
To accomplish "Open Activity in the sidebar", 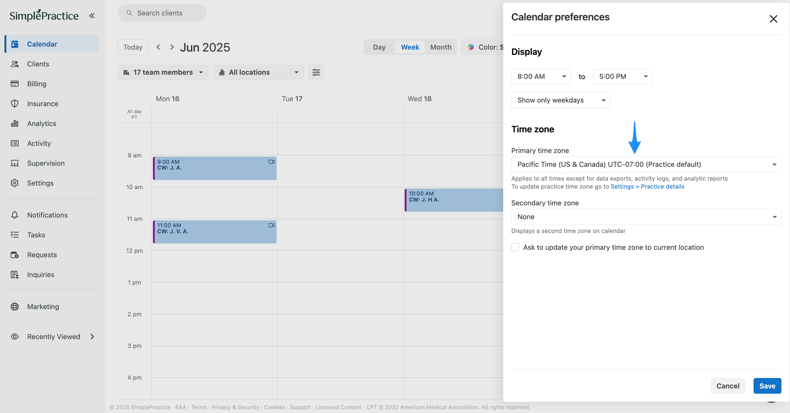I will tap(52, 143).
